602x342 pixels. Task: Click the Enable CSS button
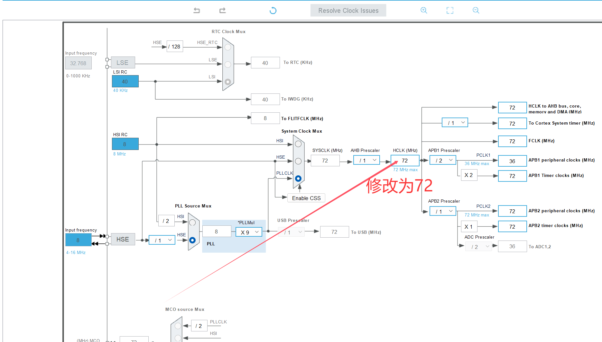click(x=306, y=198)
